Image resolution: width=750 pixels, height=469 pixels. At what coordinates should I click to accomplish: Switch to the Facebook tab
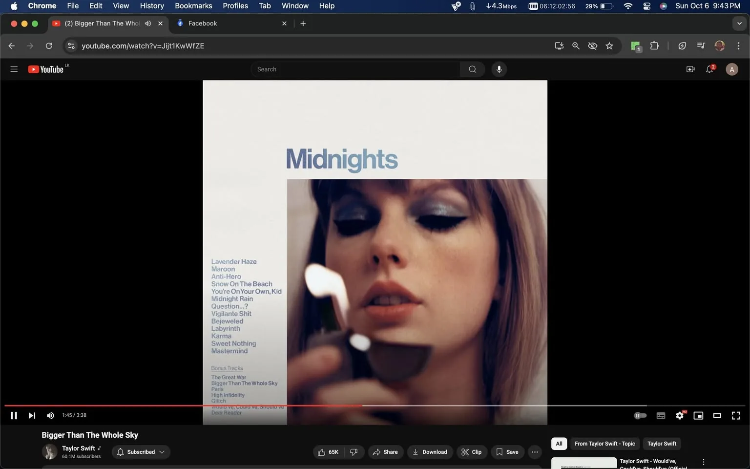click(220, 23)
